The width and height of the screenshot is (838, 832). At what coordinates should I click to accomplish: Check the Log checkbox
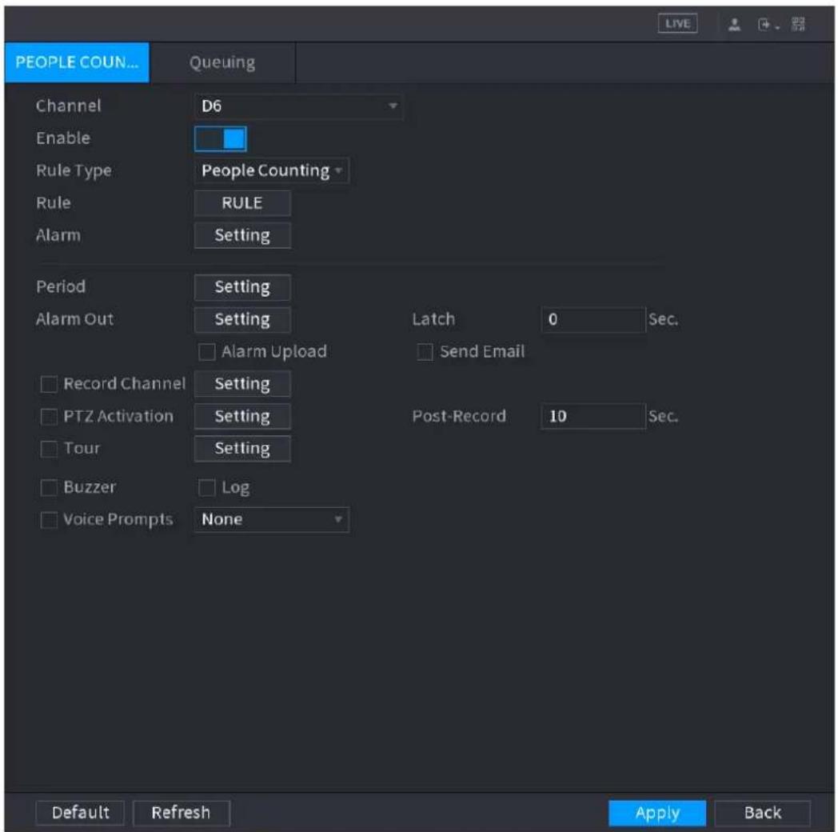click(x=207, y=488)
